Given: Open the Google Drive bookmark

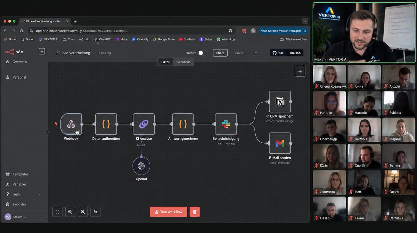Looking at the screenshot, I should pyautogui.click(x=164, y=39).
